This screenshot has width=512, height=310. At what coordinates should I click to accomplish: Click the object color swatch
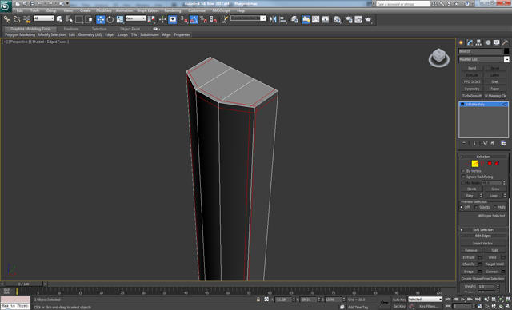point(506,51)
